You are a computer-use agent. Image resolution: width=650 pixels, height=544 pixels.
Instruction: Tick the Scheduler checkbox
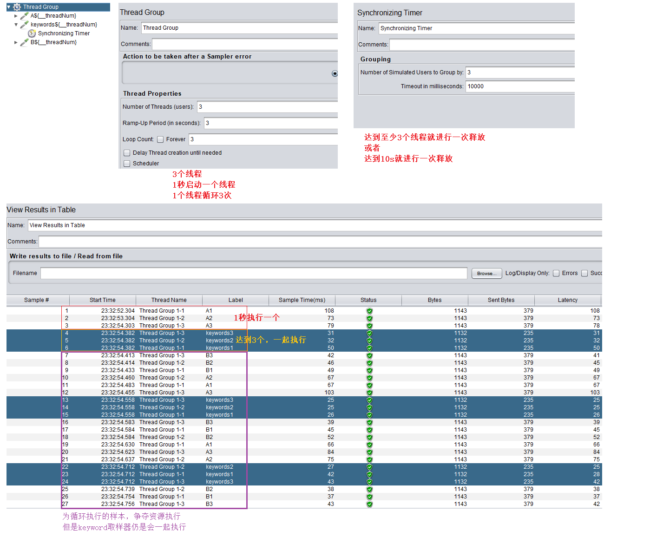127,164
